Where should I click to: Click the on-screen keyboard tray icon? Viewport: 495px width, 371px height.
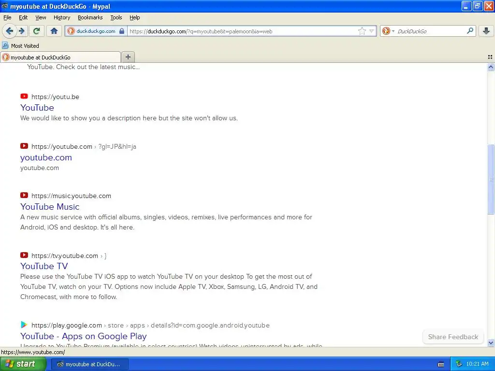441,364
